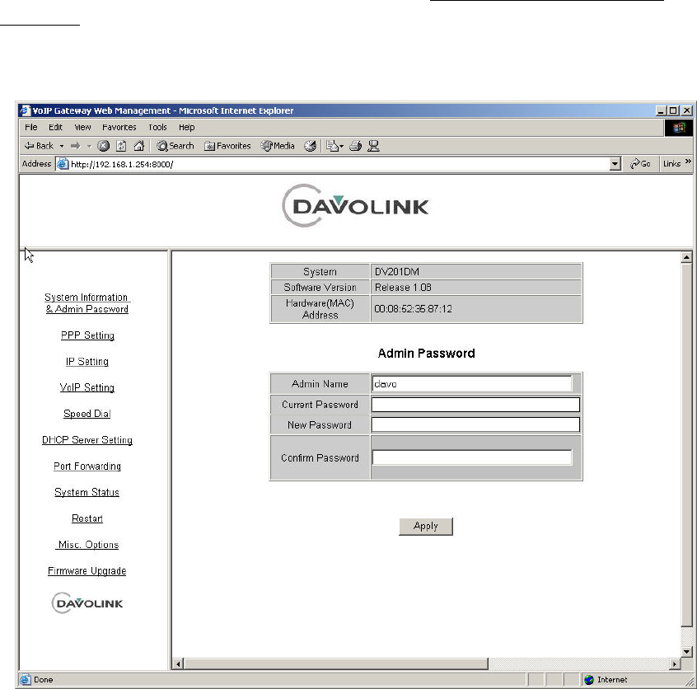
Task: Click the vertical scrollbar up arrow
Action: [x=686, y=257]
